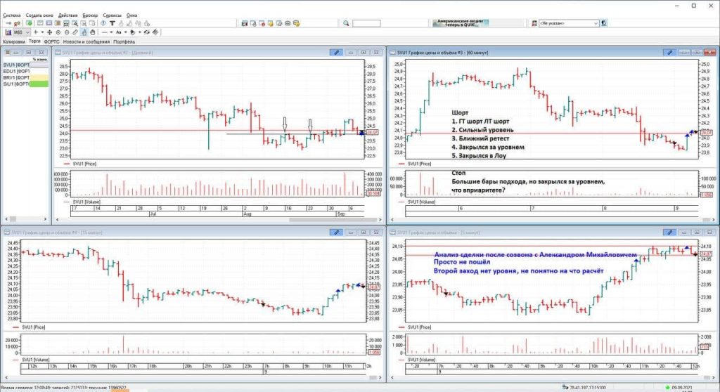Screen dimensions: 720x392
Task: Focus the search input field in toolbar
Action: pyautogui.click(x=366, y=23)
